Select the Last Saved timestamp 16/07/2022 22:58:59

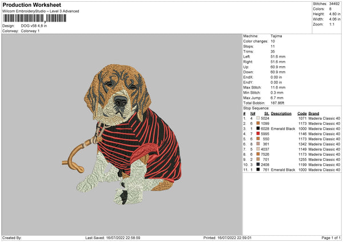[x=123, y=238]
